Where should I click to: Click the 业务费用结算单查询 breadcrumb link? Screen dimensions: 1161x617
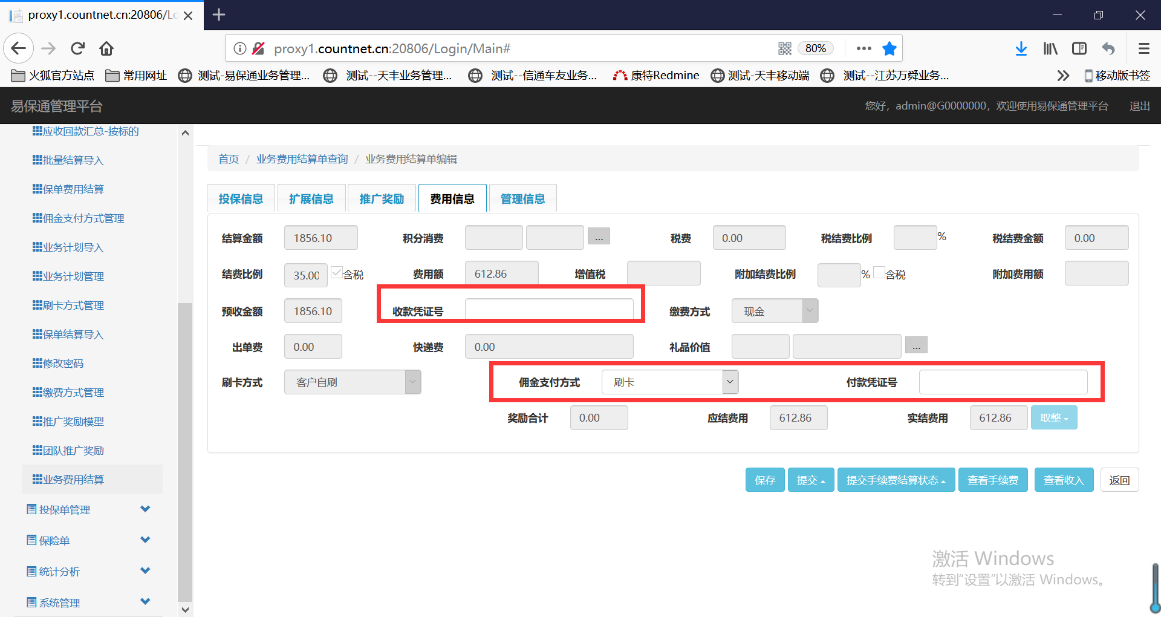pos(302,159)
